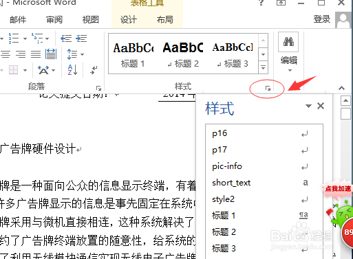Select p17 style in list
The height and width of the screenshot is (259, 353).
(x=264, y=150)
